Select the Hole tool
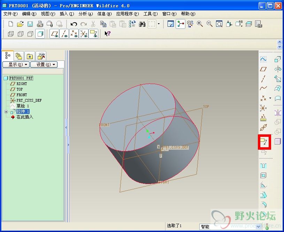The image size is (284, 232). [x=263, y=166]
